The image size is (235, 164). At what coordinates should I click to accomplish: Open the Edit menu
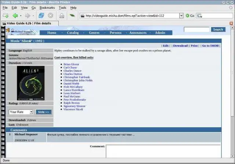point(14,8)
